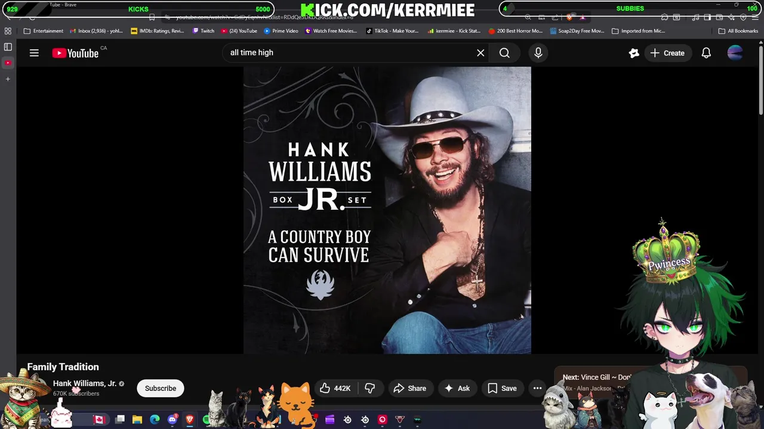Open the three-dot more actions menu
Image resolution: width=764 pixels, height=429 pixels.
(537, 388)
